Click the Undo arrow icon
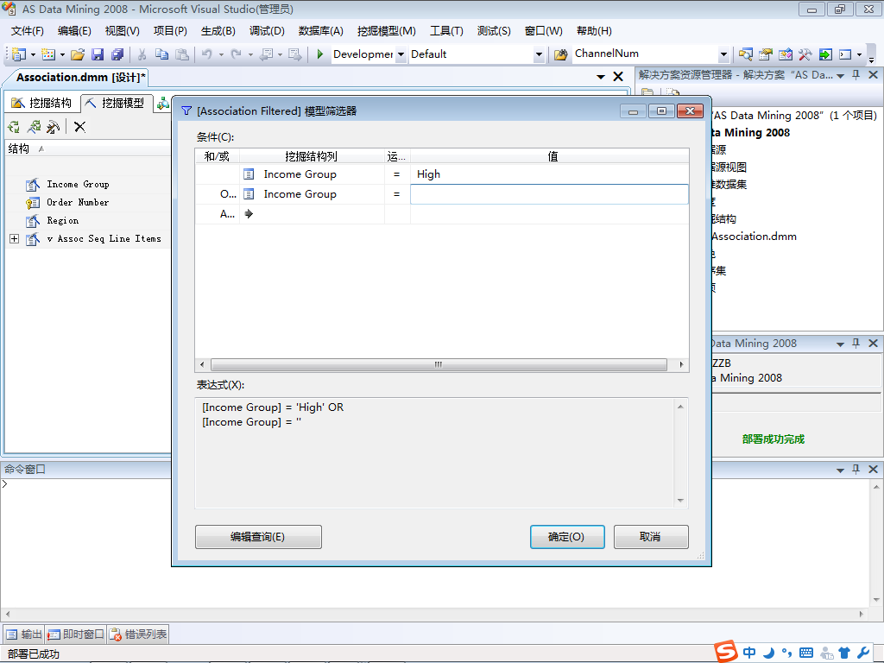 tap(207, 54)
